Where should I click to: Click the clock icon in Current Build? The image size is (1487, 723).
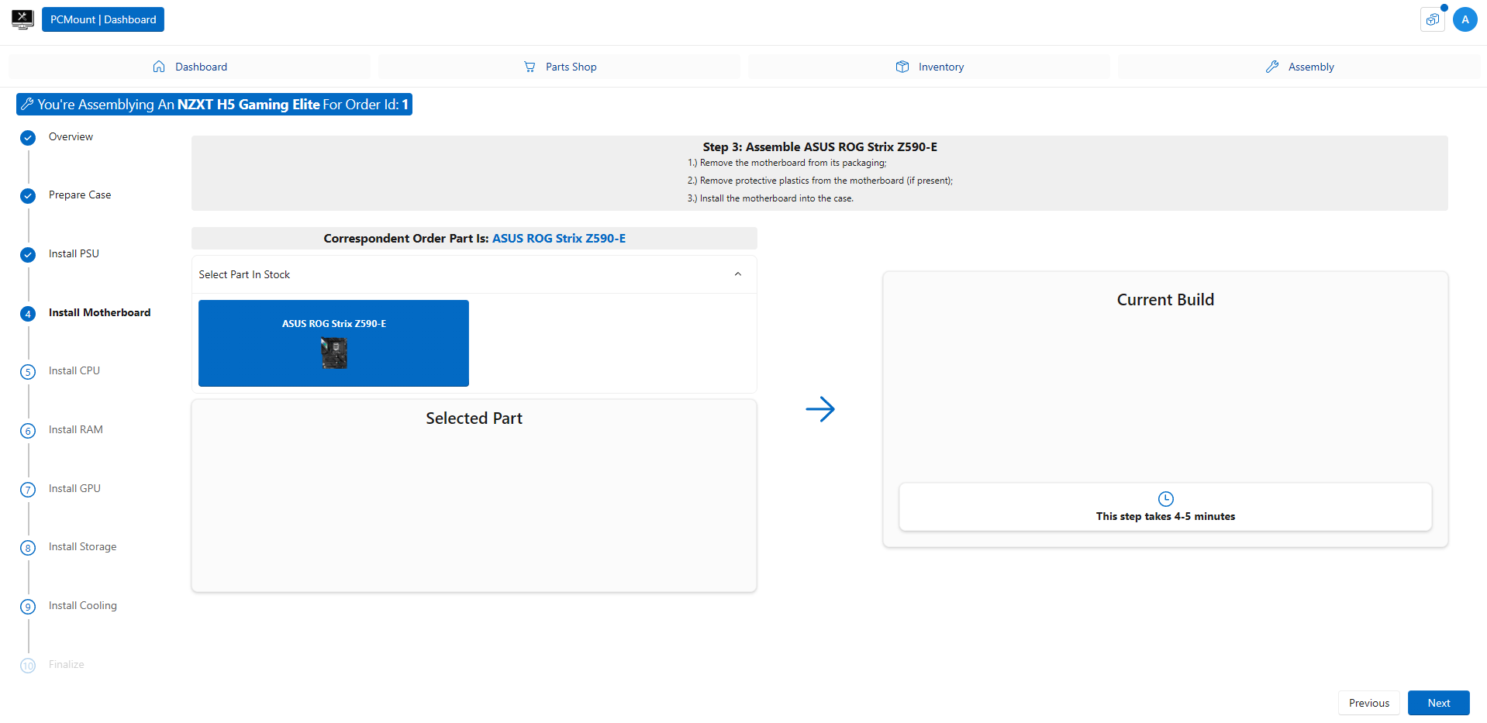1165,499
